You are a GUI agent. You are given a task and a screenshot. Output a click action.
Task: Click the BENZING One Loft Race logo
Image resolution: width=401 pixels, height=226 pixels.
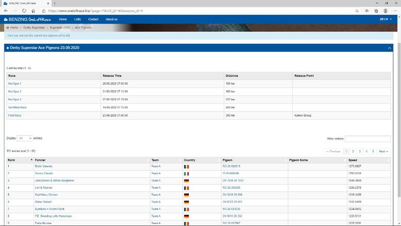(27, 19)
